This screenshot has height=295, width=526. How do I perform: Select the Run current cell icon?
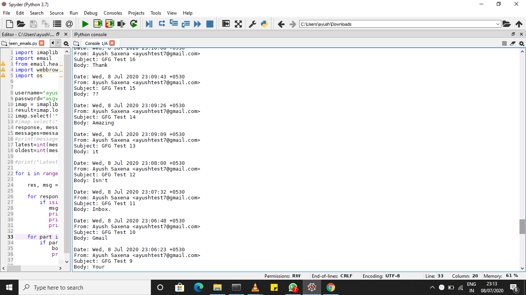coord(97,24)
